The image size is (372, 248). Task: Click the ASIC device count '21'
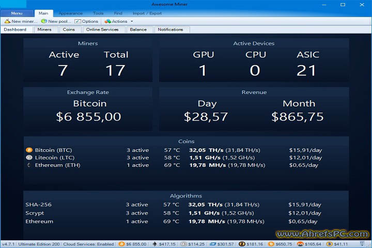click(x=306, y=70)
